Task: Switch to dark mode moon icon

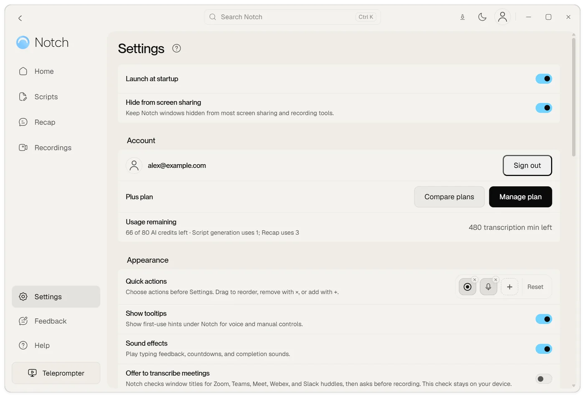Action: pyautogui.click(x=482, y=17)
